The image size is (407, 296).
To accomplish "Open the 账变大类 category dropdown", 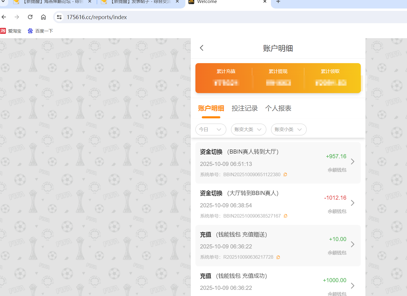I will [x=248, y=129].
